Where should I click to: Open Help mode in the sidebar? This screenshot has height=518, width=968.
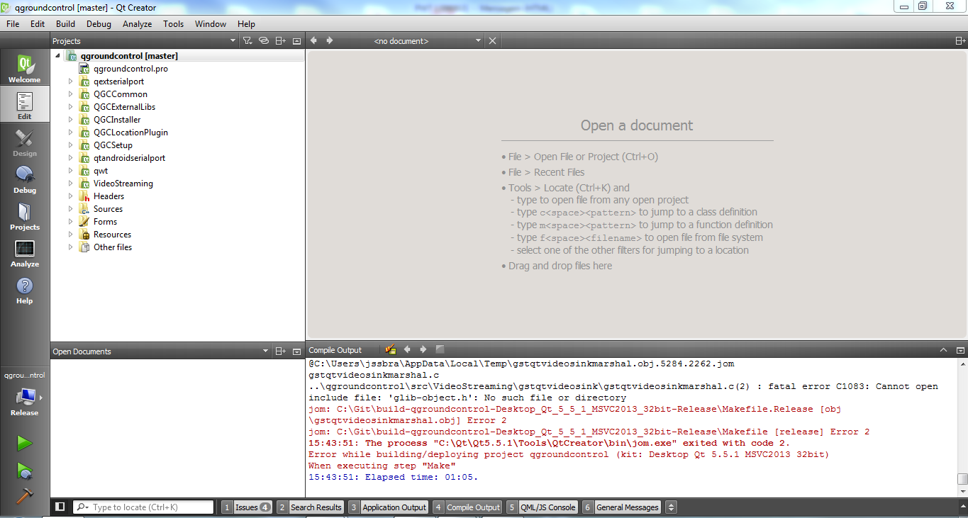(25, 289)
